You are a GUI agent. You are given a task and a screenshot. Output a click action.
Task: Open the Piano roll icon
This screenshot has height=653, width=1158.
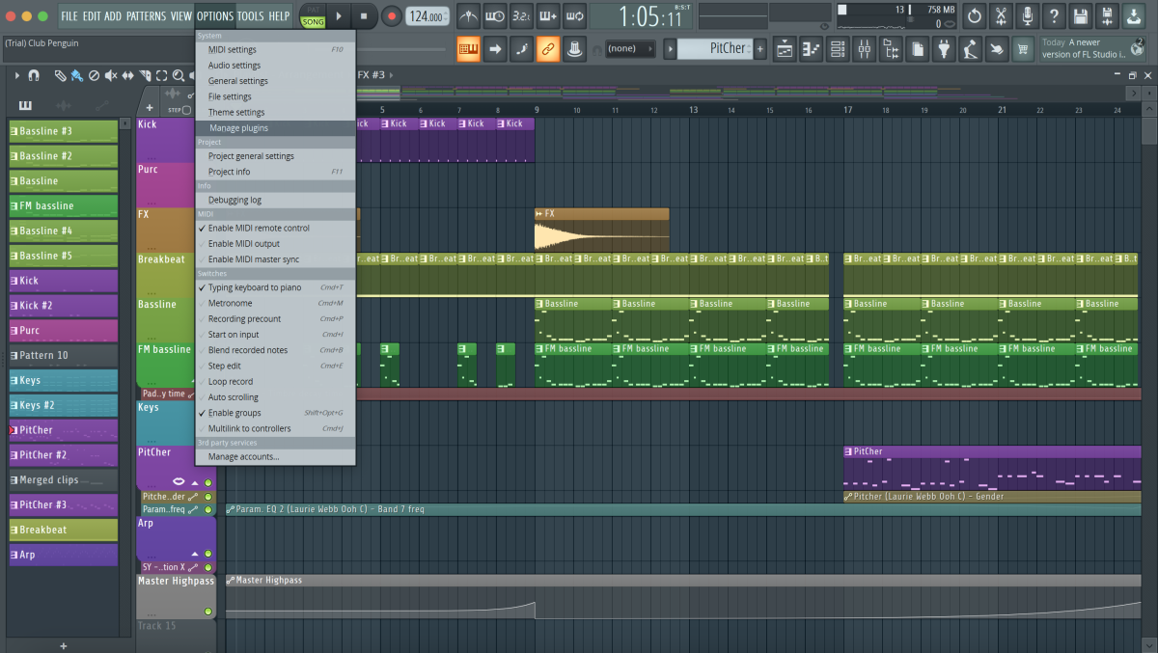pos(811,48)
